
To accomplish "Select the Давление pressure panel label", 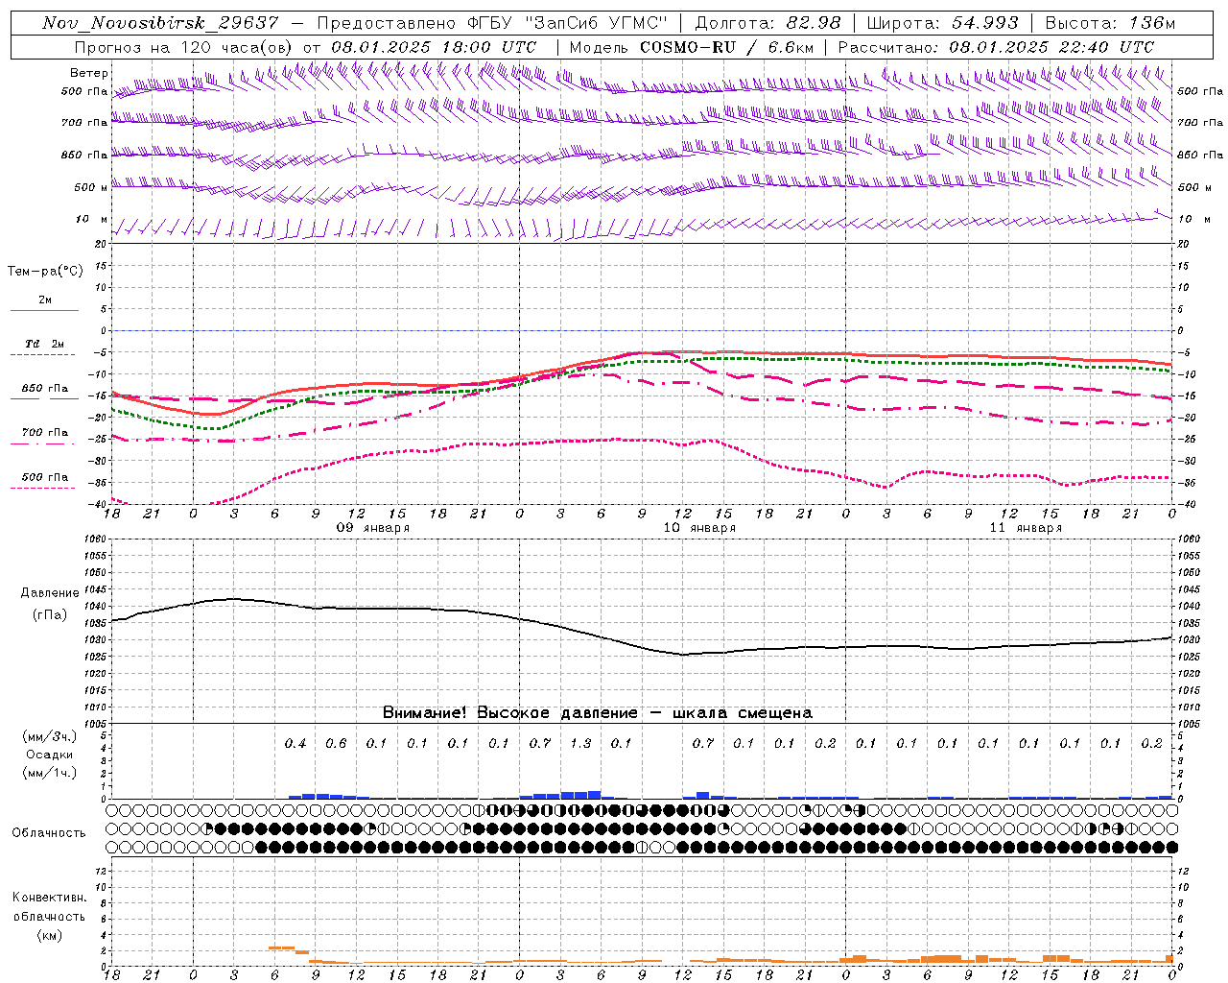I will (50, 593).
